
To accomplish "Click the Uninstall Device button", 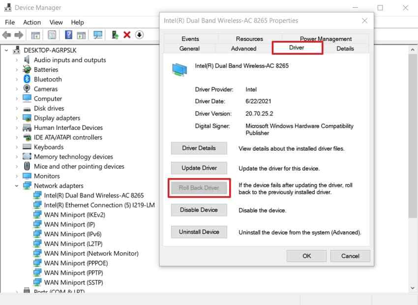I will tap(199, 232).
